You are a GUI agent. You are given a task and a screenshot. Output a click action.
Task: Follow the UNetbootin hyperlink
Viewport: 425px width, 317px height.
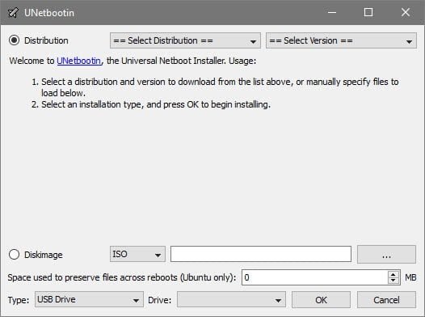(x=79, y=61)
